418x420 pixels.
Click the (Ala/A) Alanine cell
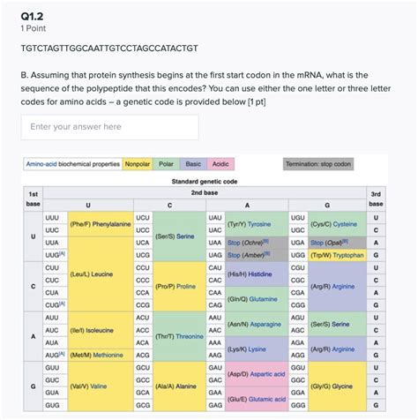[179, 386]
